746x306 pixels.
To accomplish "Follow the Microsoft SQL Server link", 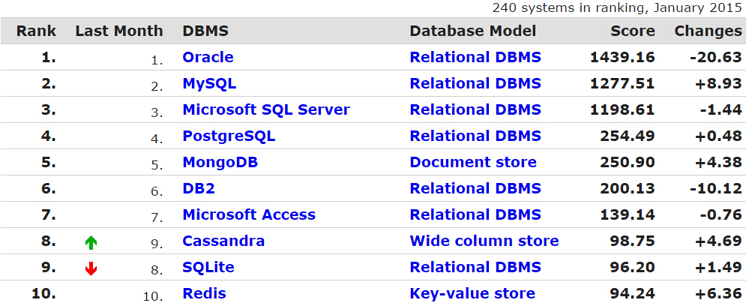I will (266, 109).
